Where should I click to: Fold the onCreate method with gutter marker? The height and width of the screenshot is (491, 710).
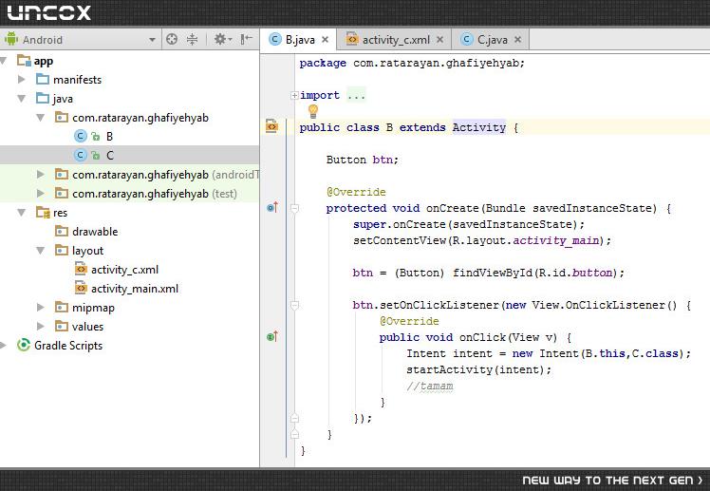(x=294, y=208)
